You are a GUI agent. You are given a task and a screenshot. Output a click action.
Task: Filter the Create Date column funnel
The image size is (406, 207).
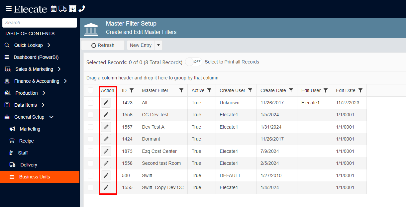pos(291,90)
